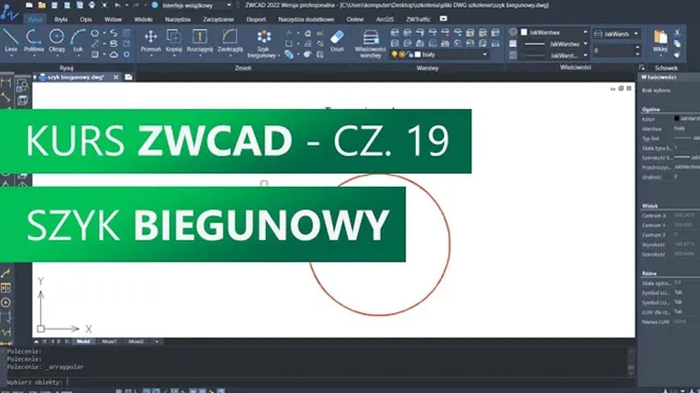The height and width of the screenshot is (393, 700).
Task: Open the Wstaw ribbon tab
Action: tap(113, 19)
